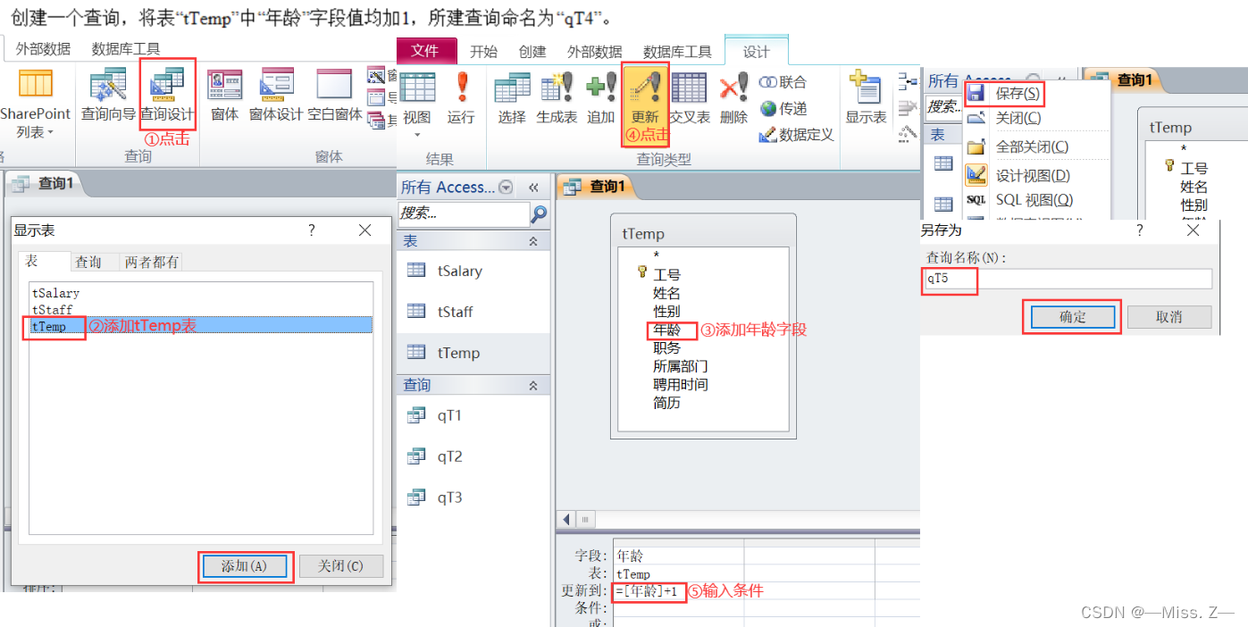Switch to 查询 tab in 显示表 dialog
The width and height of the screenshot is (1248, 627).
pyautogui.click(x=88, y=262)
